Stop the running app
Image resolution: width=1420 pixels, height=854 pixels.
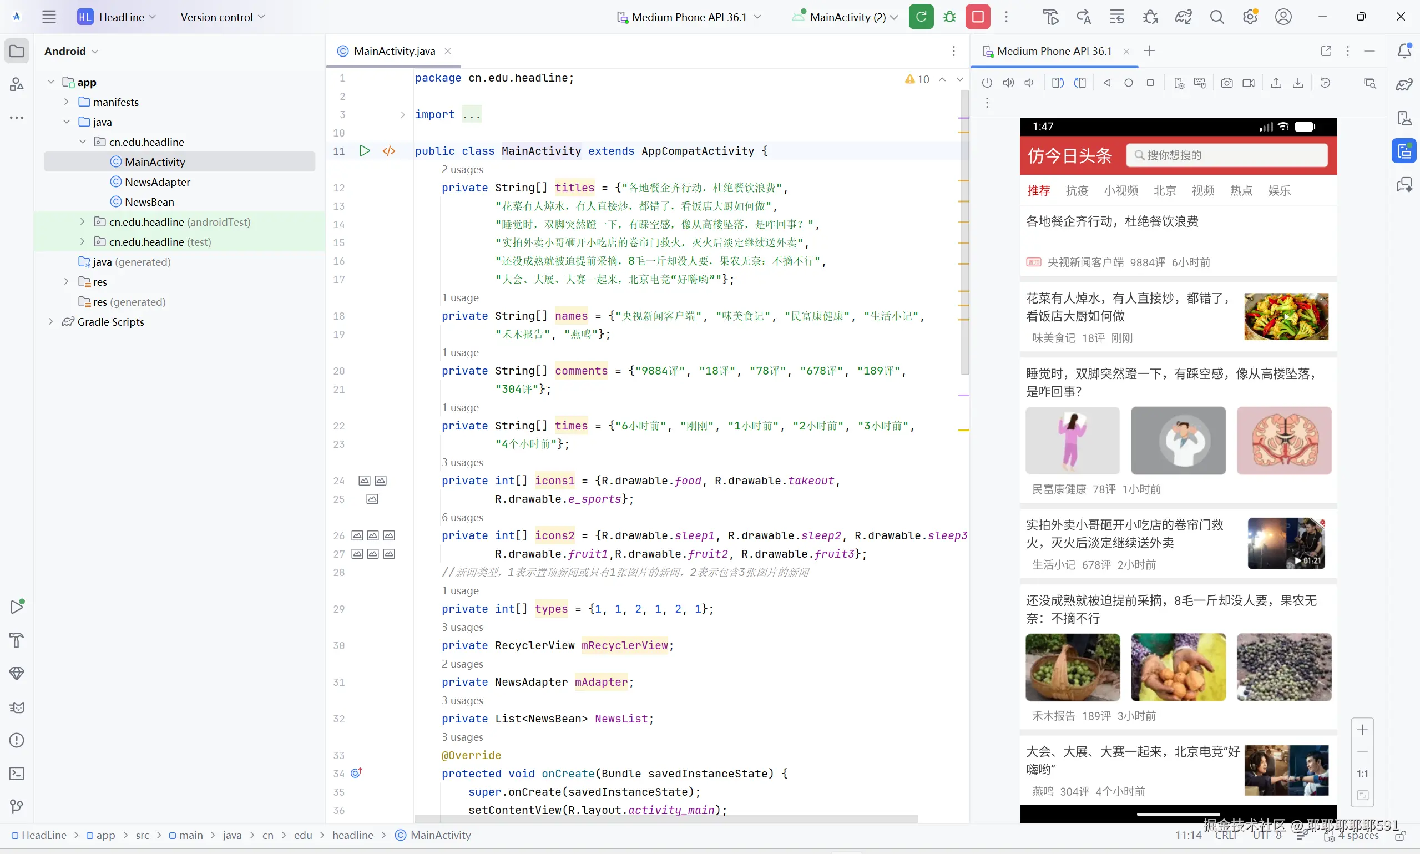click(978, 17)
